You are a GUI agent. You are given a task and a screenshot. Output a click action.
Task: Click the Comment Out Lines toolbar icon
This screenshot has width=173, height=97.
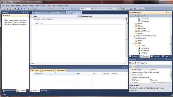coord(38,9)
